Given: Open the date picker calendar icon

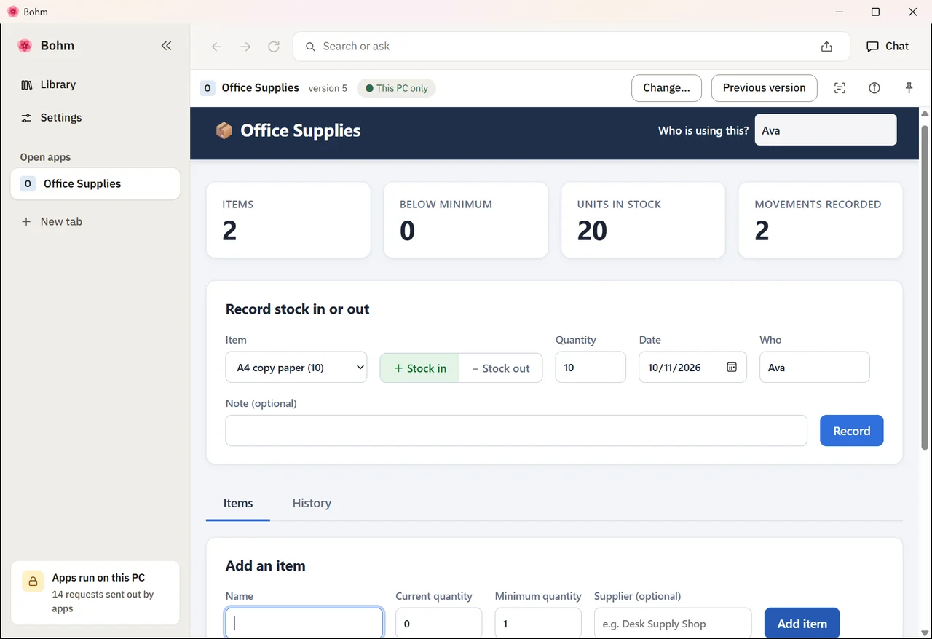Looking at the screenshot, I should point(732,368).
